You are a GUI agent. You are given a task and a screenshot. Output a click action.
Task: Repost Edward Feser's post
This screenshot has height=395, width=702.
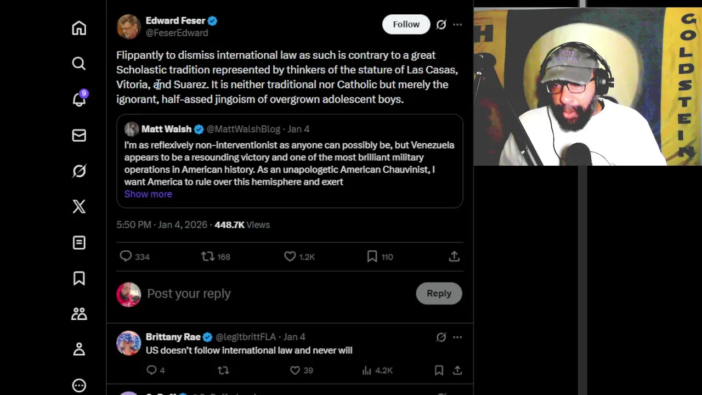tap(207, 256)
